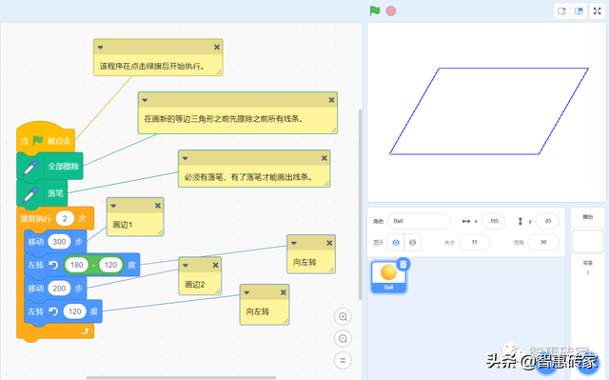Click the pen icon on erase all block
This screenshot has height=380, width=609.
click(x=30, y=168)
